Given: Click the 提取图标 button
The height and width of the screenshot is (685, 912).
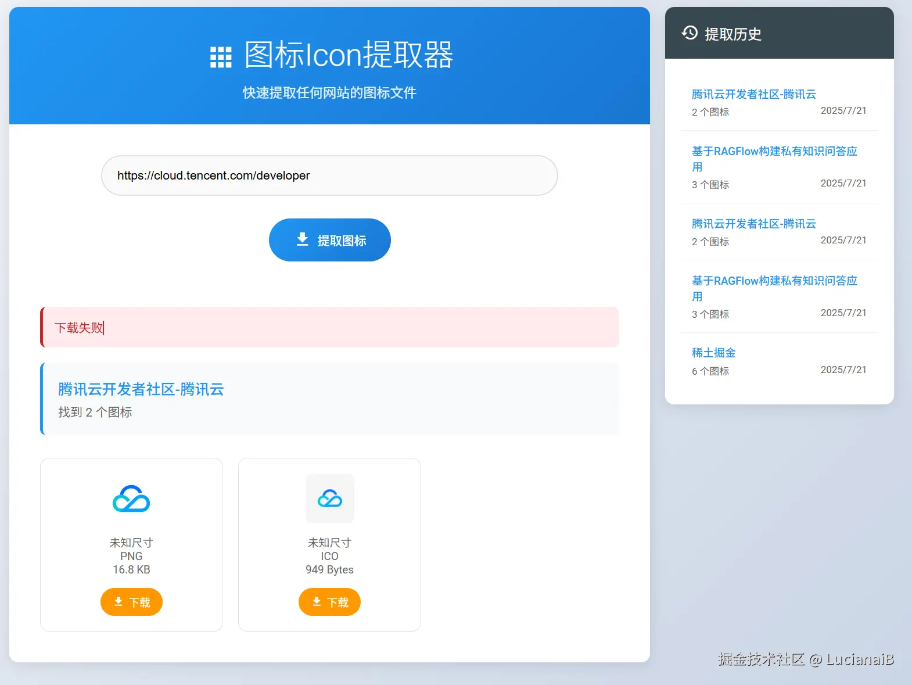Looking at the screenshot, I should pyautogui.click(x=330, y=240).
